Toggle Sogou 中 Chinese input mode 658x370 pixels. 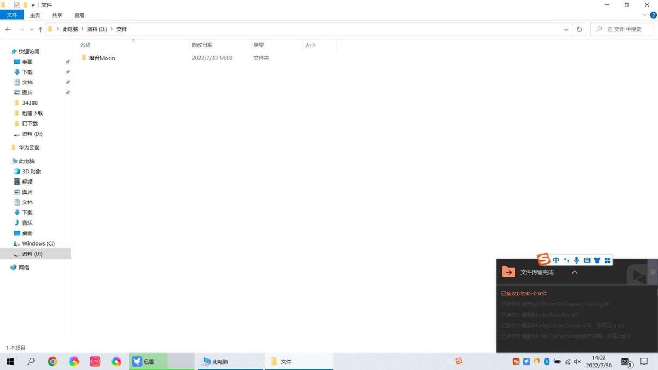(x=556, y=260)
